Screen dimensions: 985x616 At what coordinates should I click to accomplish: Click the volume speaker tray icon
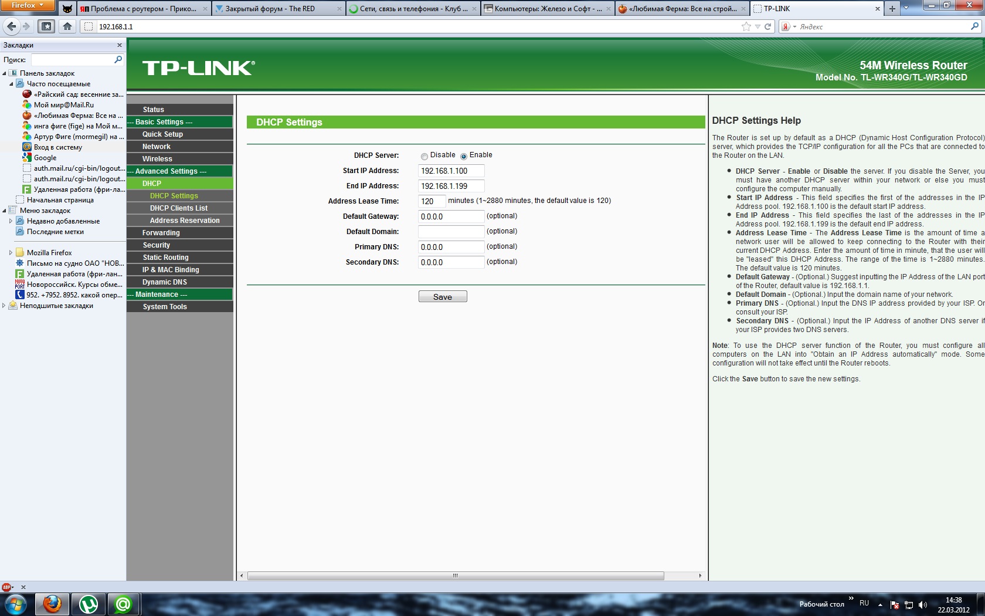click(922, 604)
